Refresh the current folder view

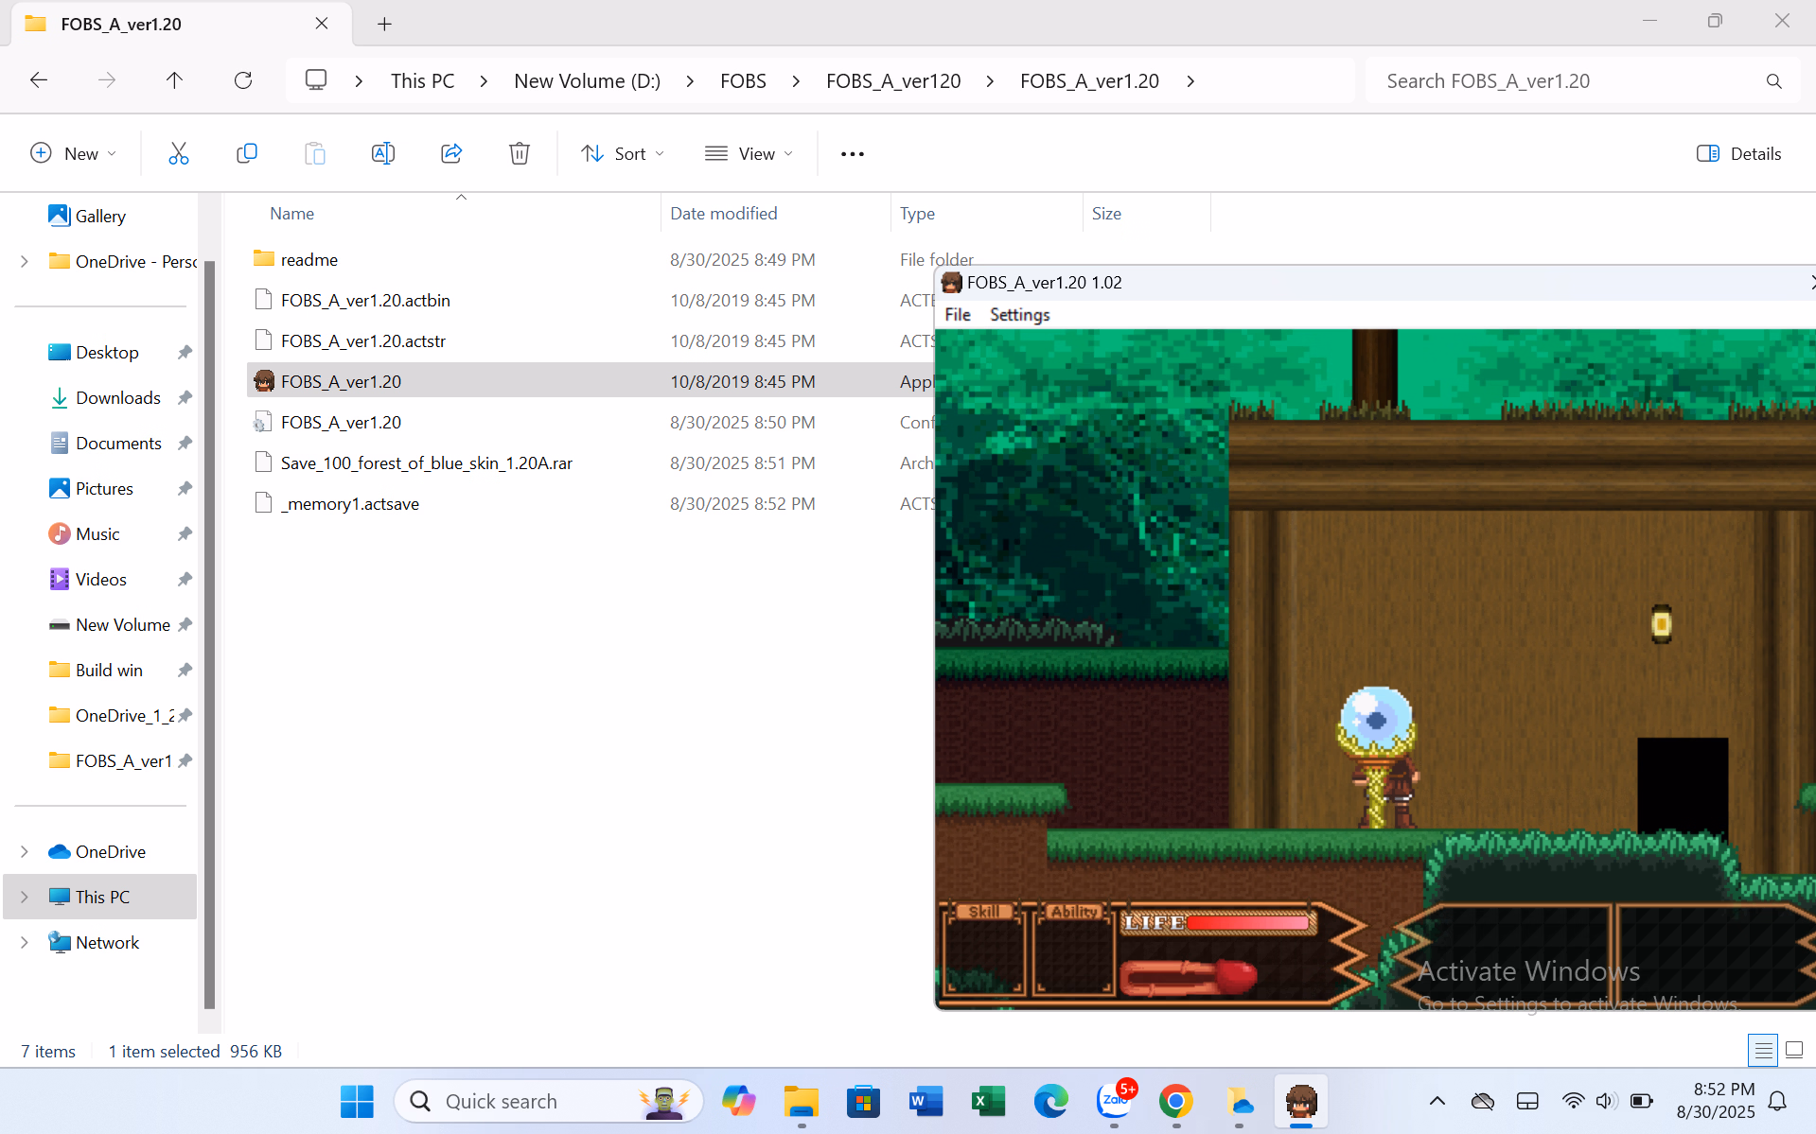(x=243, y=80)
